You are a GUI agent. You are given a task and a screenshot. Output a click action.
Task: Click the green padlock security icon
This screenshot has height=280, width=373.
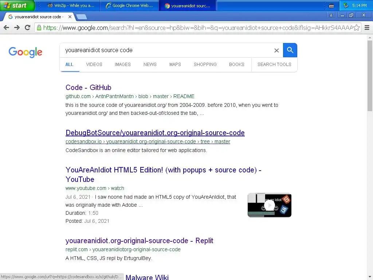39,28
